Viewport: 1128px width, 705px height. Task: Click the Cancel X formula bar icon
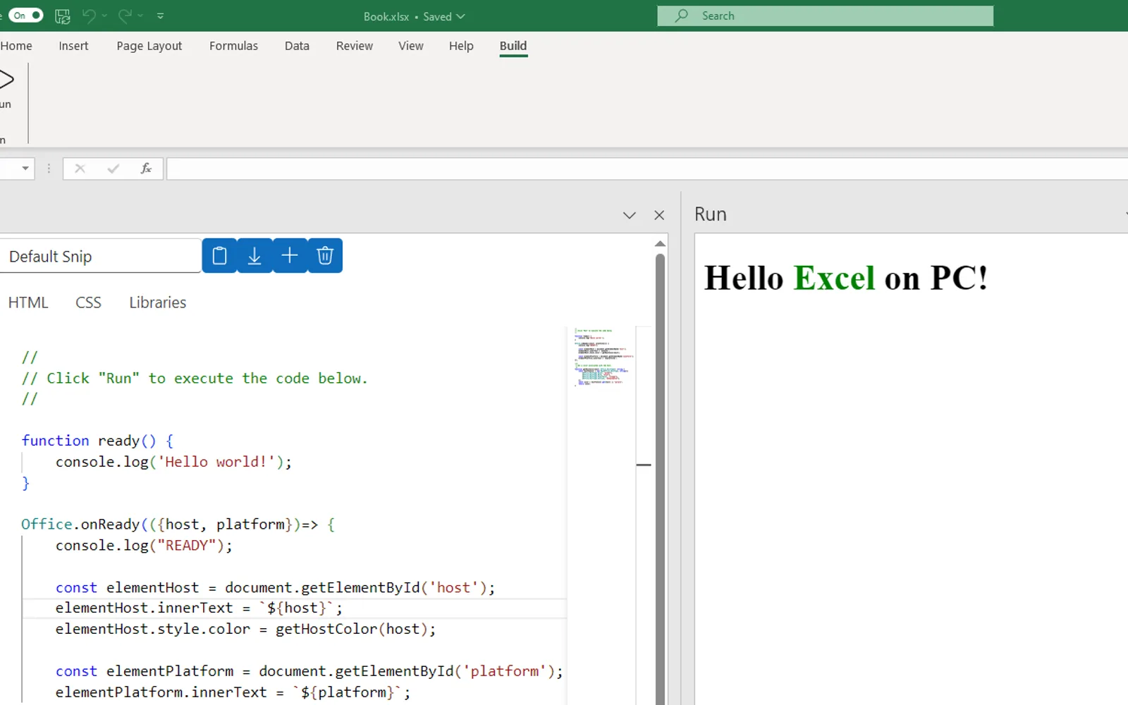(80, 168)
